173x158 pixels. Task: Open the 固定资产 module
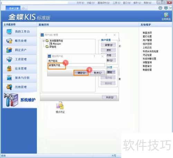(20, 50)
